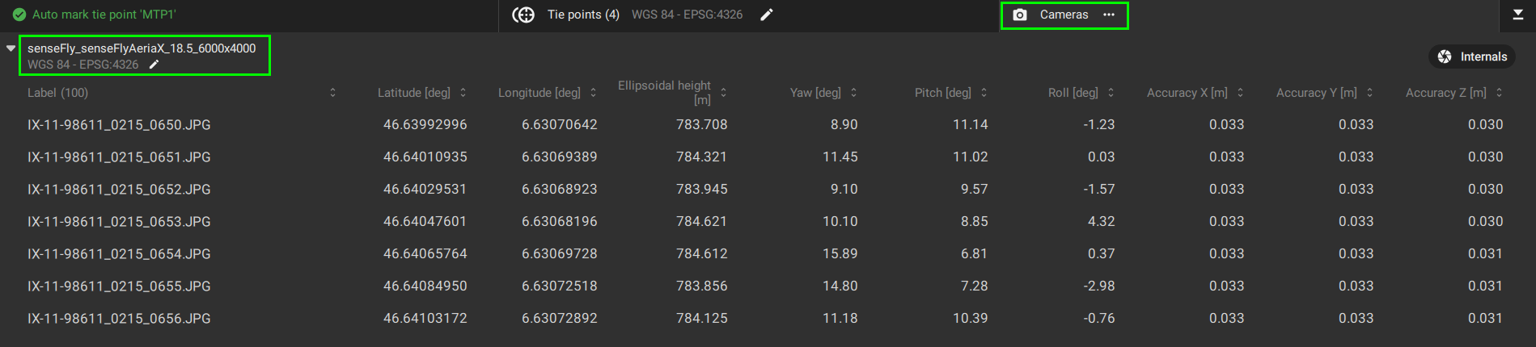Click the Internals aperture icon
The width and height of the screenshot is (1536, 347).
(1445, 56)
